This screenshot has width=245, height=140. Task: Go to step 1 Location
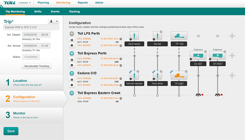(x=32, y=82)
